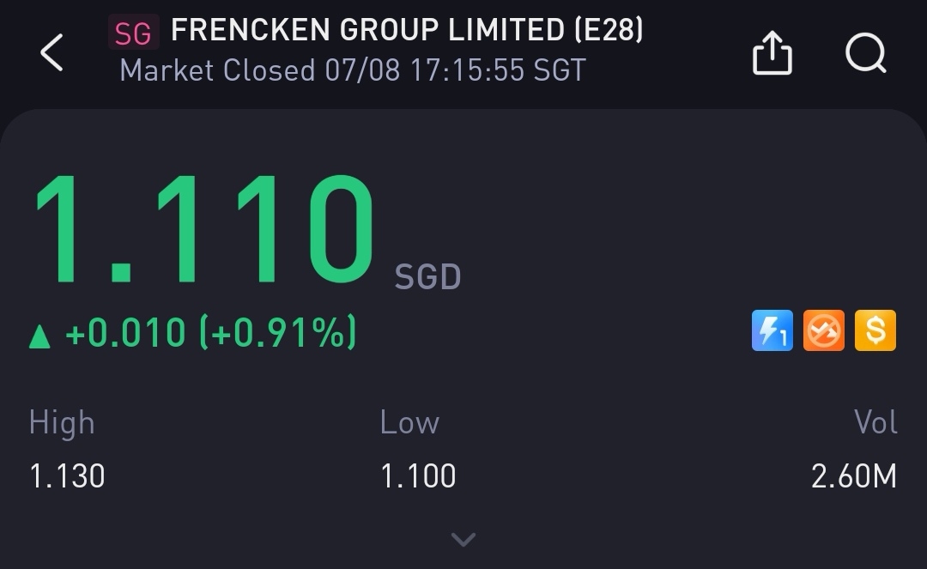Tap the orange crossed-chart badge
927x569 pixels.
pos(824,330)
